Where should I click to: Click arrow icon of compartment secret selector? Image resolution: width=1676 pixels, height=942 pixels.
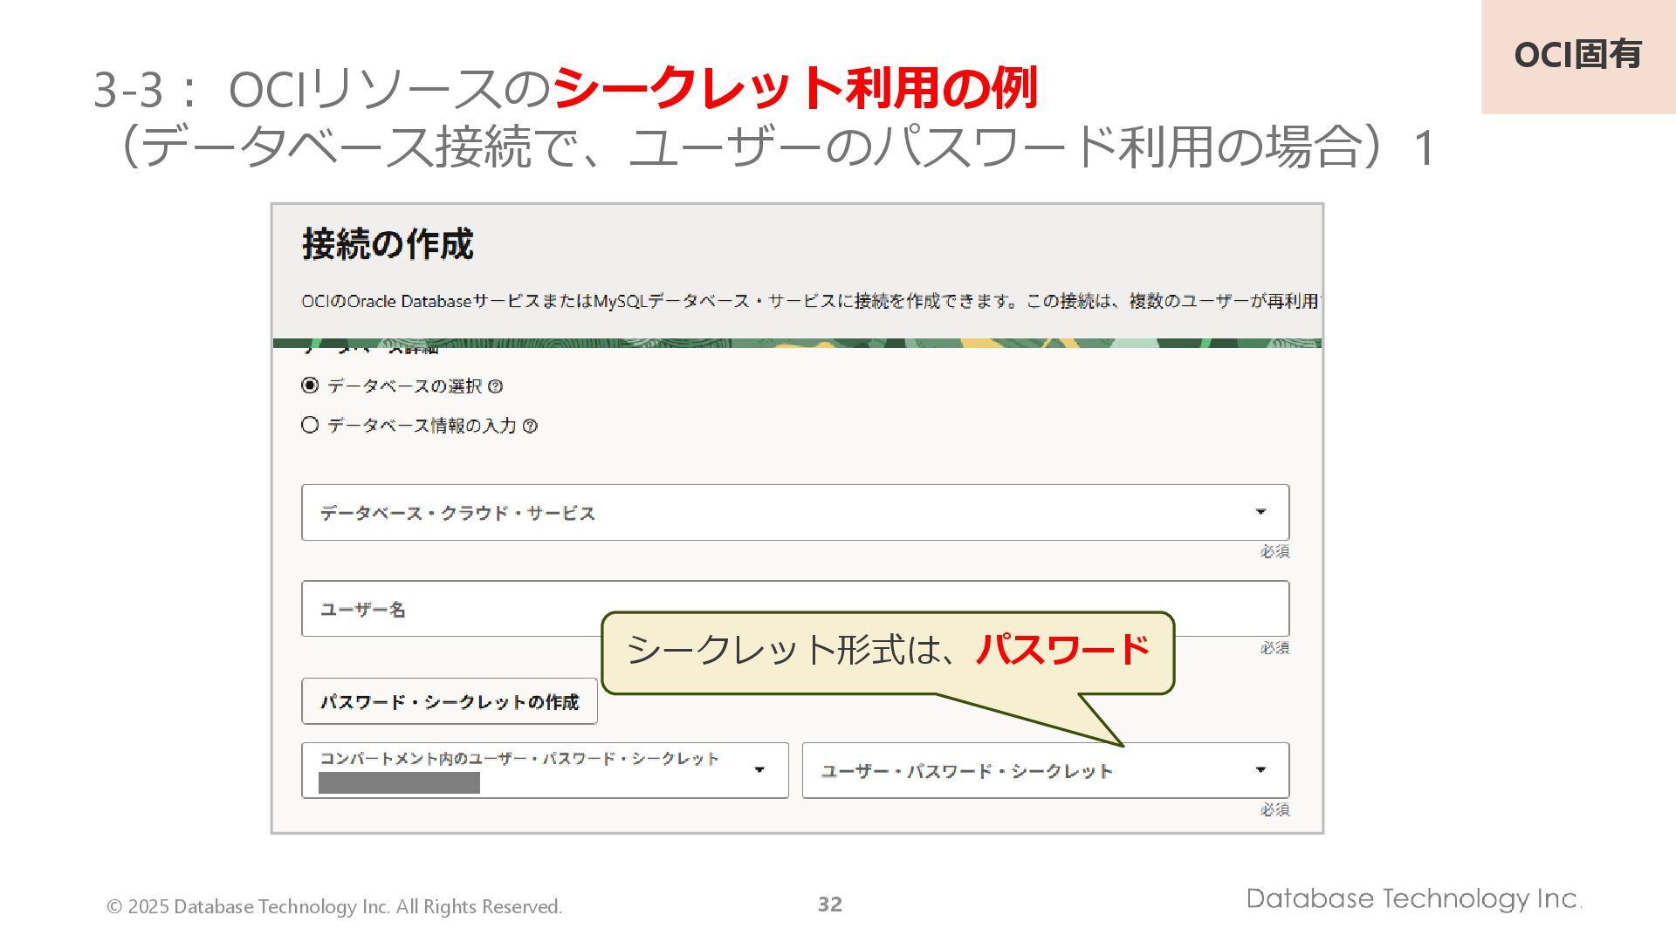[x=759, y=770]
